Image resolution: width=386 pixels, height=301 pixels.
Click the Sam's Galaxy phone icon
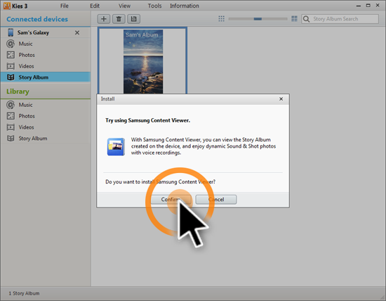pos(11,32)
